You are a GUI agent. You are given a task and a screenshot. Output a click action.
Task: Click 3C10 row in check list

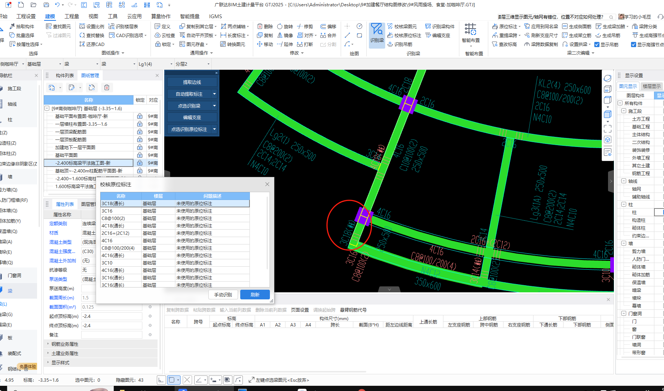point(175,263)
